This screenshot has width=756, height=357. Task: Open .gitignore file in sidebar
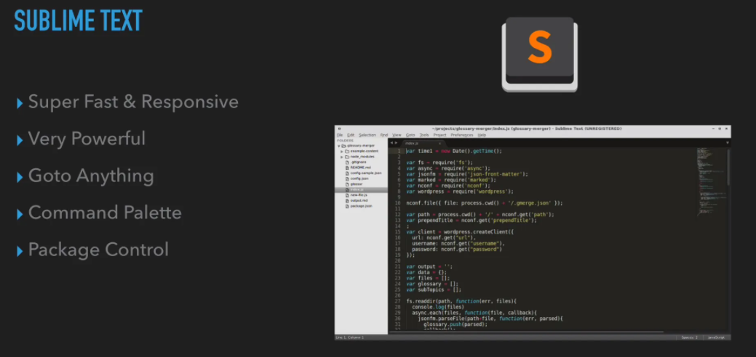tap(358, 162)
